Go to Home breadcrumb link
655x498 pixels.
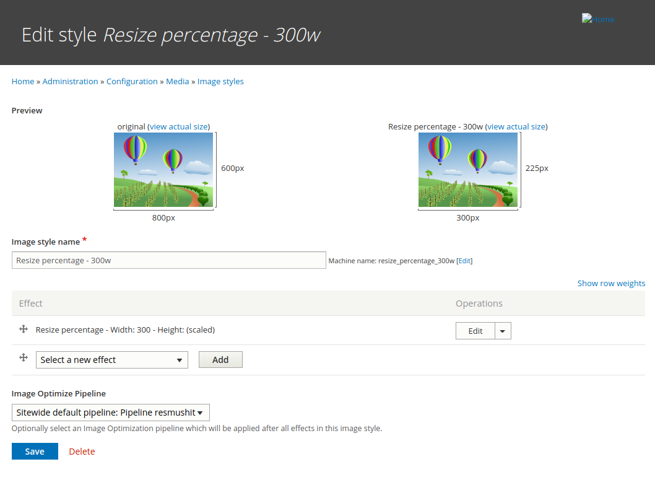pos(23,82)
